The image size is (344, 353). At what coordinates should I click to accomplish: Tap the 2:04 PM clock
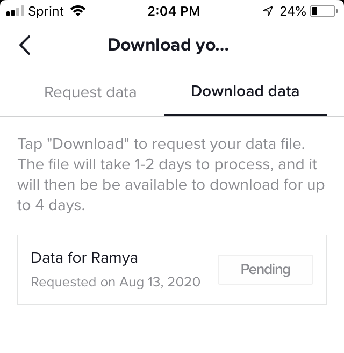(174, 11)
